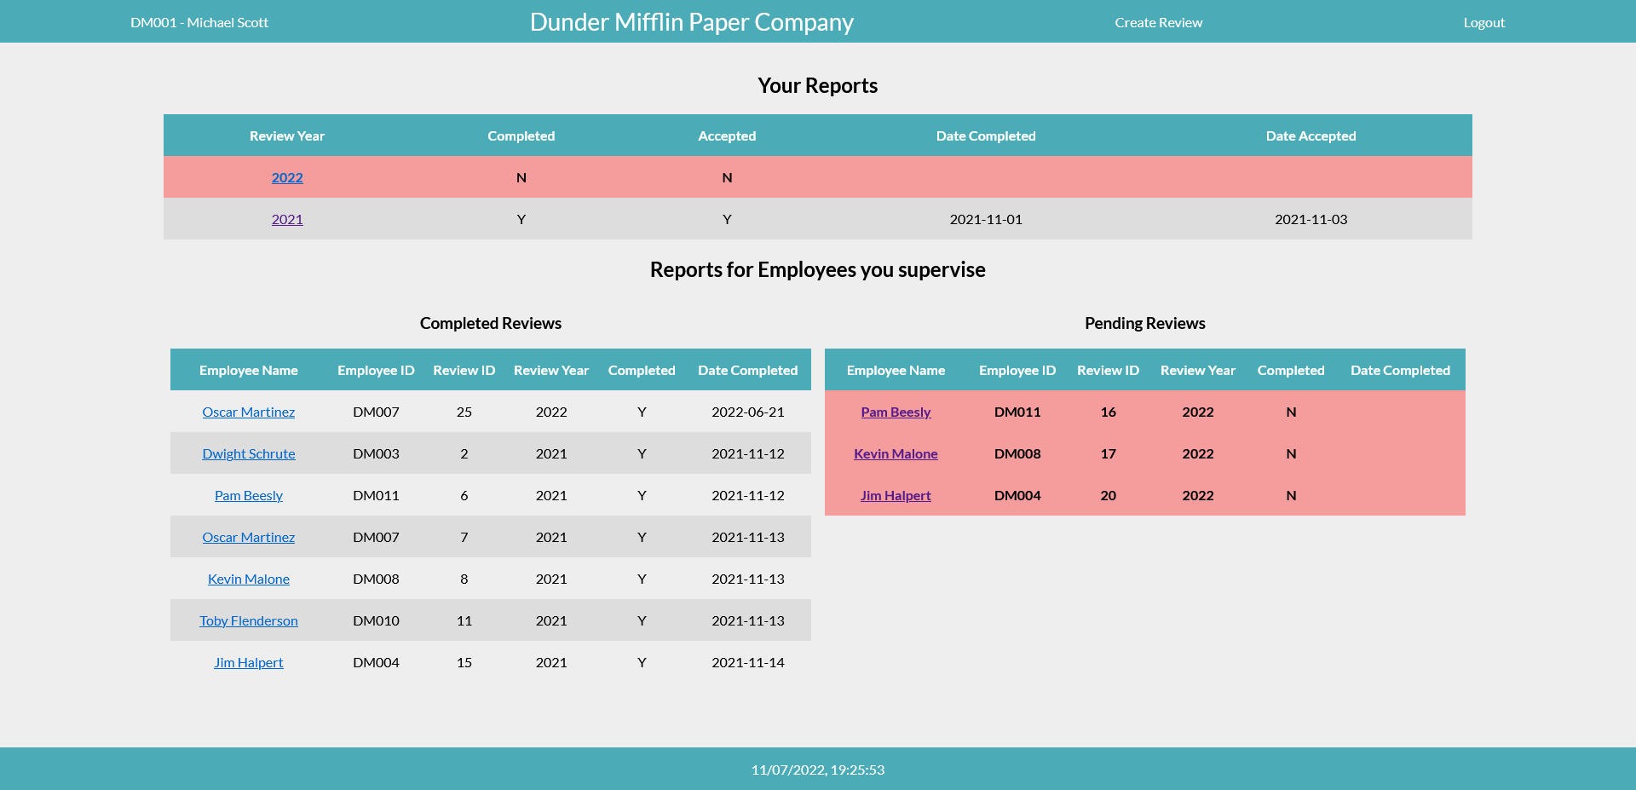Image resolution: width=1636 pixels, height=790 pixels.
Task: Click Employee ID header in Pending Reviews
Action: coord(1017,370)
